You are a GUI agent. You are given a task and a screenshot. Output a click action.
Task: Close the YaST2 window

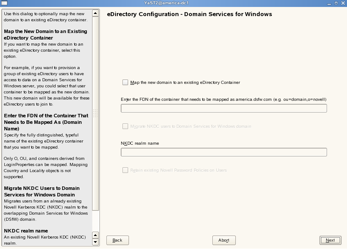point(343,3)
